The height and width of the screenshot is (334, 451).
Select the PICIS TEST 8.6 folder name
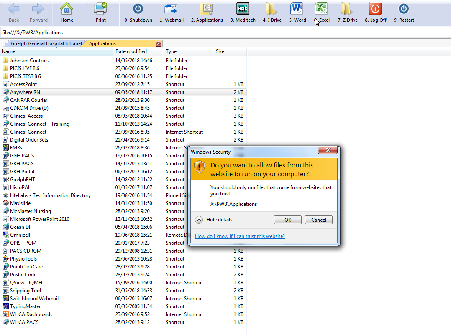(x=25, y=76)
